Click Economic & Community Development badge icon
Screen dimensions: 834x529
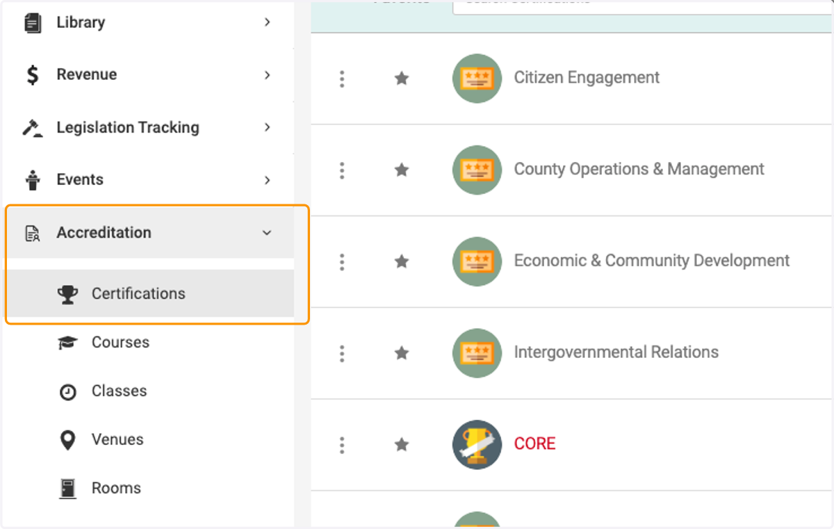click(x=477, y=261)
